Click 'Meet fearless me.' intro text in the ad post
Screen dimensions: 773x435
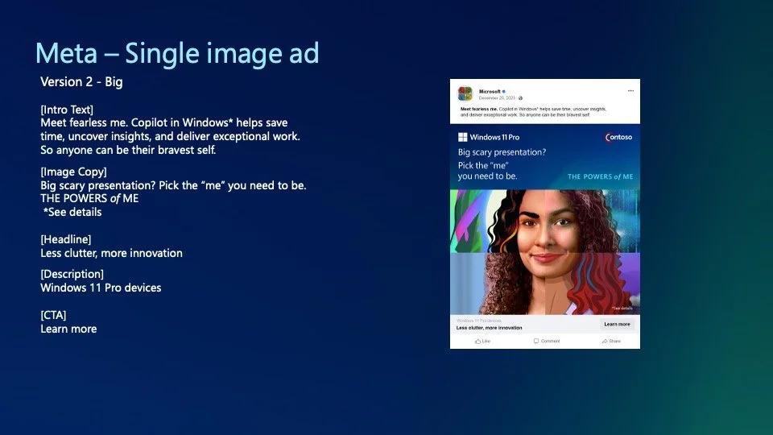pyautogui.click(x=478, y=109)
